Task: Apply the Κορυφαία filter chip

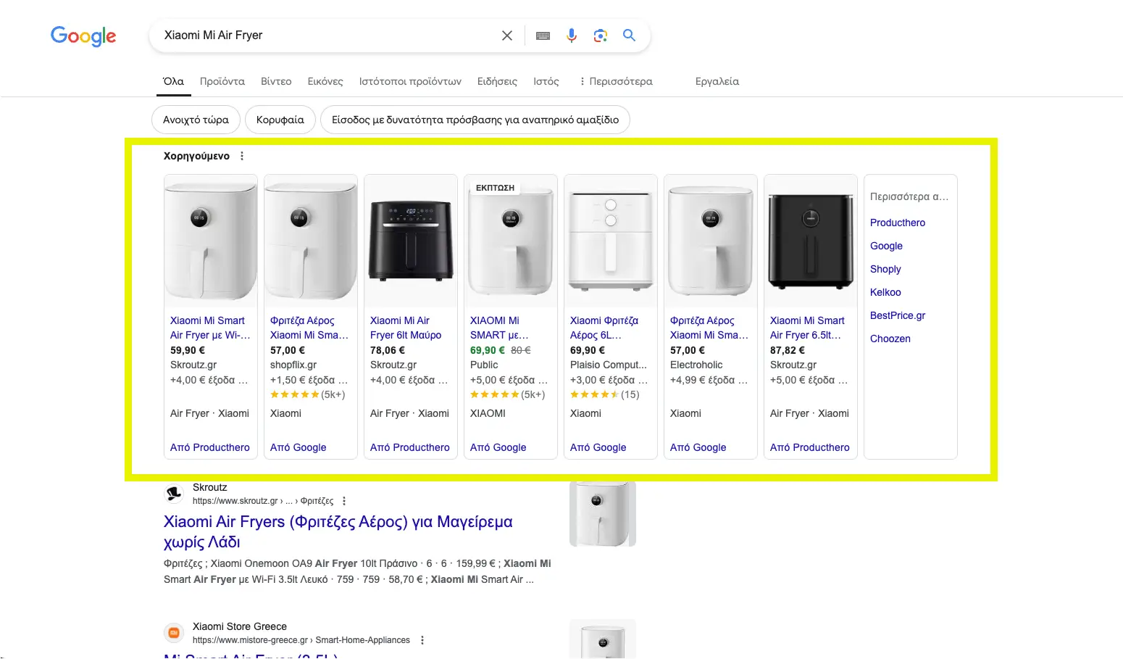Action: coord(280,120)
